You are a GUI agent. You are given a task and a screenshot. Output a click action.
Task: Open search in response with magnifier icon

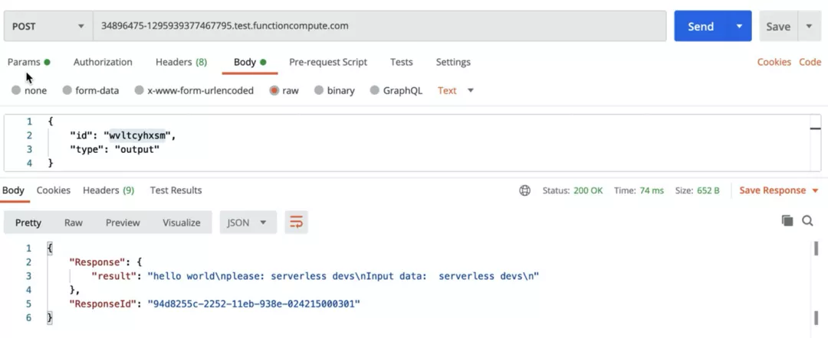807,220
